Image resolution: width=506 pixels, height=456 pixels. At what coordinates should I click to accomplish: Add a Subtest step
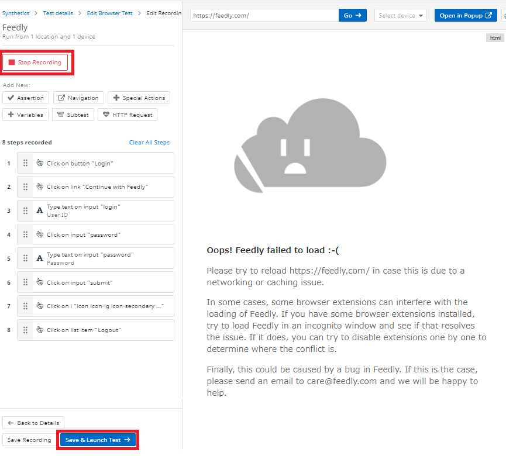click(73, 115)
